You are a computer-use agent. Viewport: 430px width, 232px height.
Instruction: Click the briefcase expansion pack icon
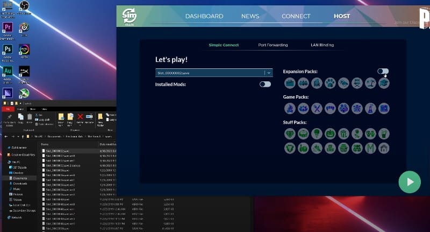pyautogui.click(x=290, y=83)
